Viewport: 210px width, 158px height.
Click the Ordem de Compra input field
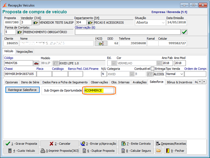point(195,74)
